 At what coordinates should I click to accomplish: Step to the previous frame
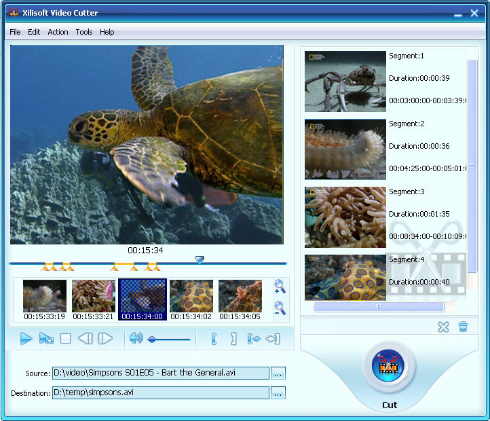click(85, 338)
